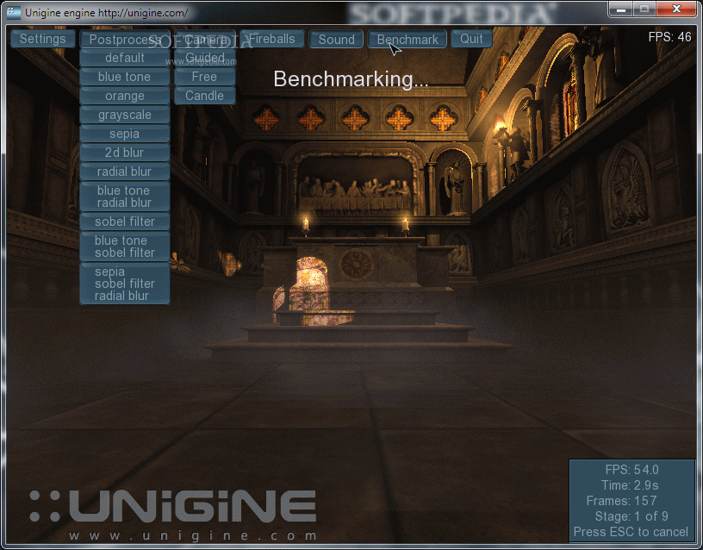Click the 'Benchmarking...' status text

pyautogui.click(x=351, y=79)
